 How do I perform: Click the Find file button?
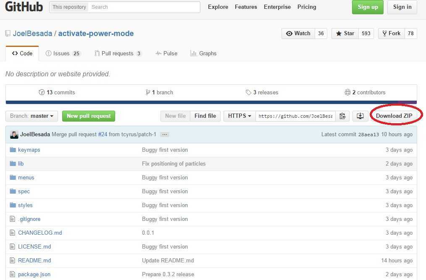(205, 116)
